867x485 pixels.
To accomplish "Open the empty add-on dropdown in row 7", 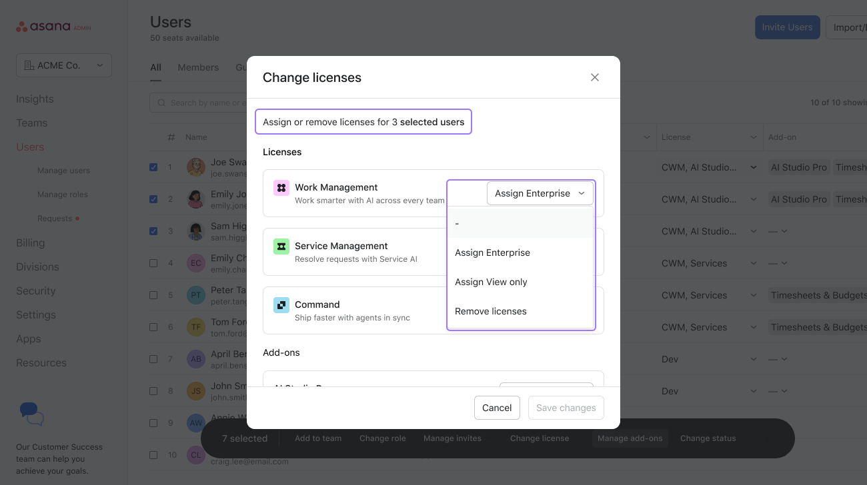I will pyautogui.click(x=778, y=359).
